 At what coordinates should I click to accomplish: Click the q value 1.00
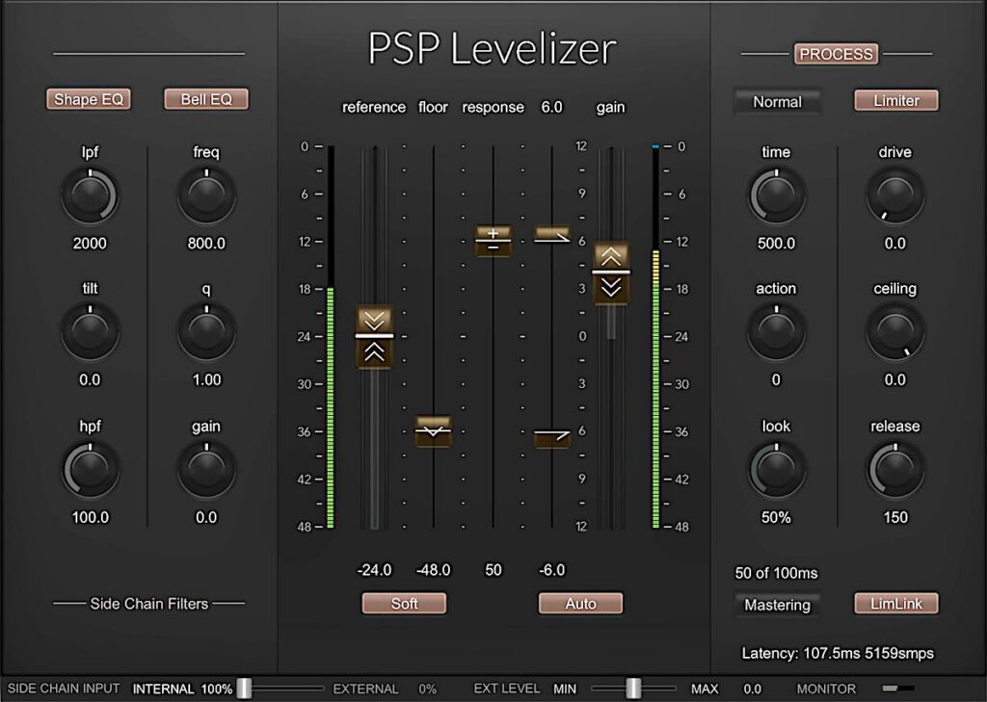tap(206, 380)
